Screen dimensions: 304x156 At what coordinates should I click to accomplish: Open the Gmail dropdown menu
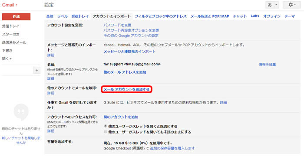coord(10,5)
